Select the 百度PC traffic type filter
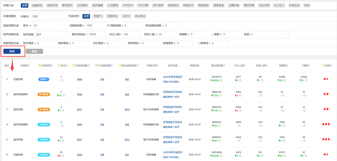Viewport: 337px width, 161px height. pyautogui.click(x=98, y=16)
